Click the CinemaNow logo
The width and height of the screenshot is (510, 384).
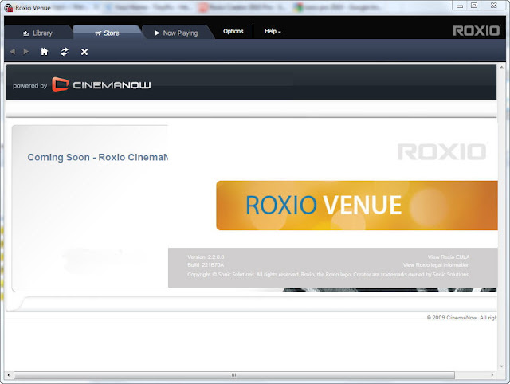pyautogui.click(x=101, y=84)
